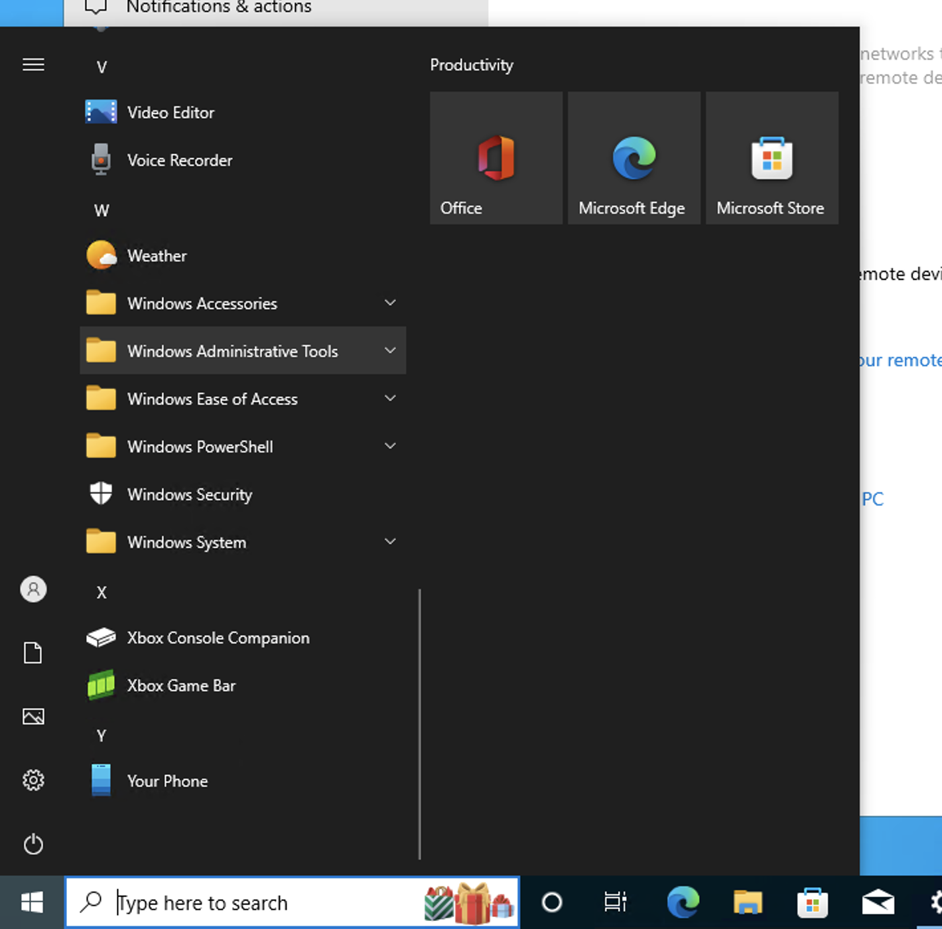Expand the Windows Administrative Tools folder
This screenshot has height=929, width=942.
point(243,351)
